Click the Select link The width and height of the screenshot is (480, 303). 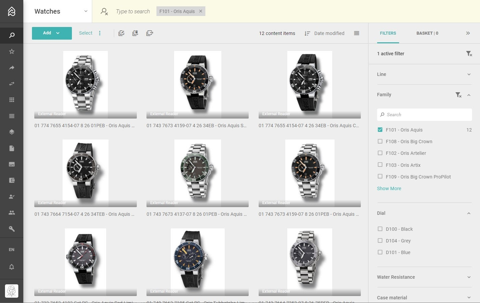86,33
